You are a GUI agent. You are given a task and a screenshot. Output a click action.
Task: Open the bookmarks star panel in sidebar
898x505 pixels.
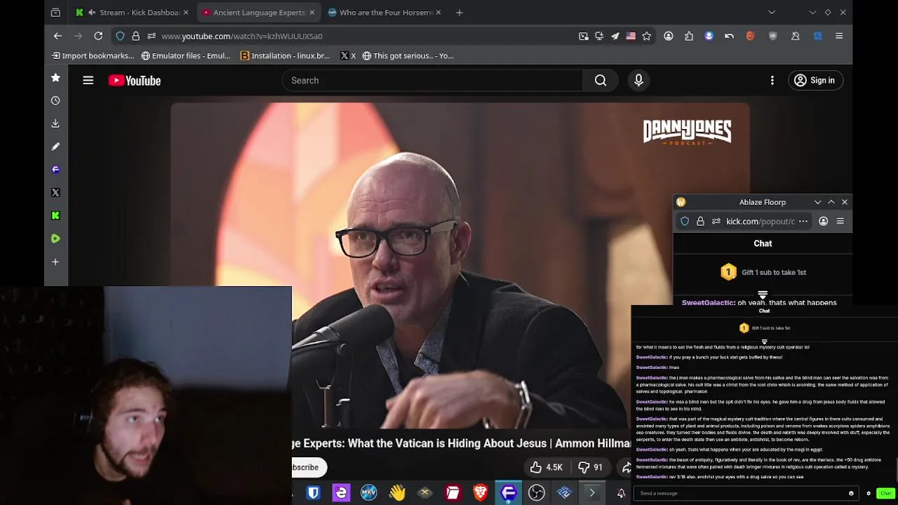[55, 78]
